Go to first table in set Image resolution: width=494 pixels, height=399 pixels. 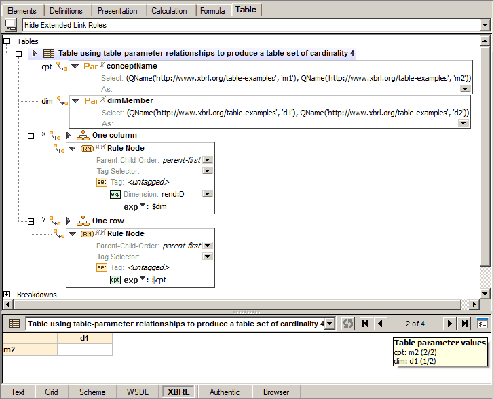pos(366,324)
